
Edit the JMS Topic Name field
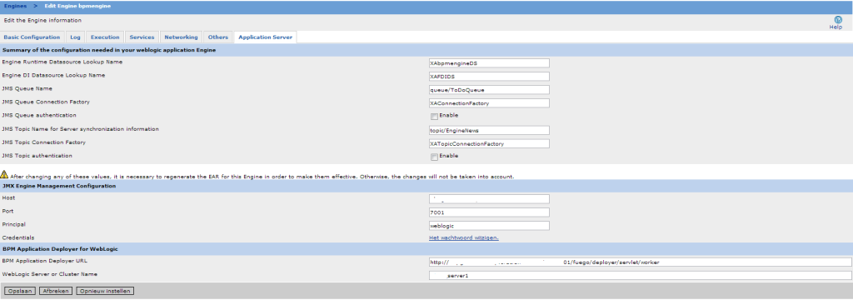point(489,130)
